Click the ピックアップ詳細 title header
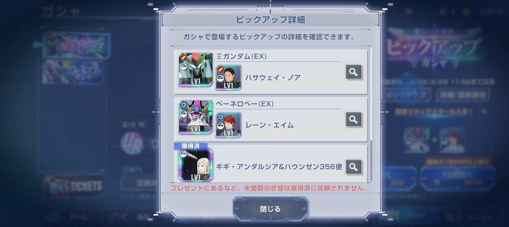Screen dimensions: 509x227 [x=270, y=20]
